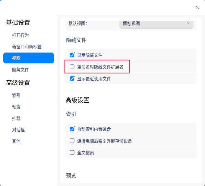Enable 连接电脑后索引外部存储设备 option
Screen dimensions: 205x186
pos(72,141)
